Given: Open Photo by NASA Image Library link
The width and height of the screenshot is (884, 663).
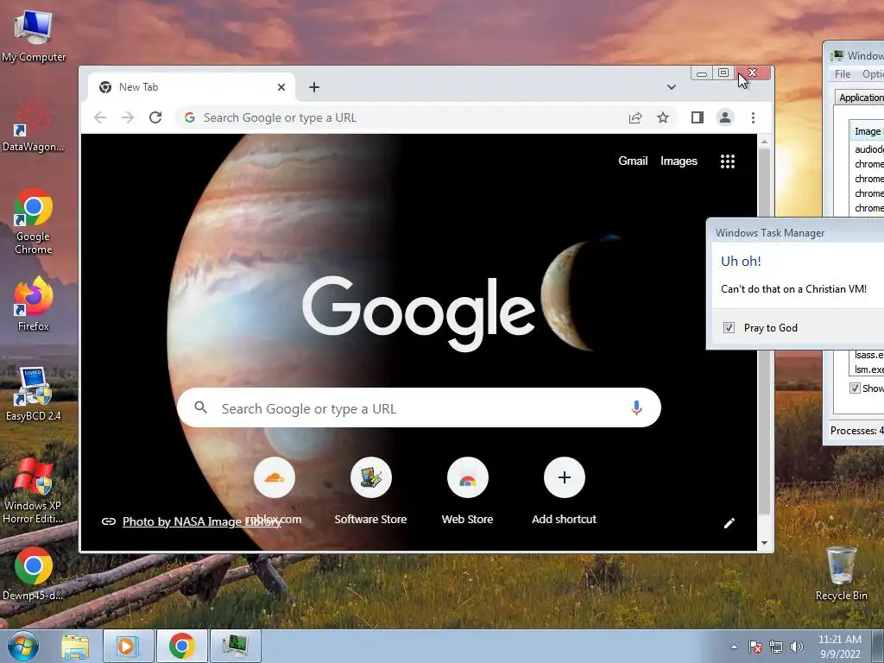Looking at the screenshot, I should tap(201, 521).
